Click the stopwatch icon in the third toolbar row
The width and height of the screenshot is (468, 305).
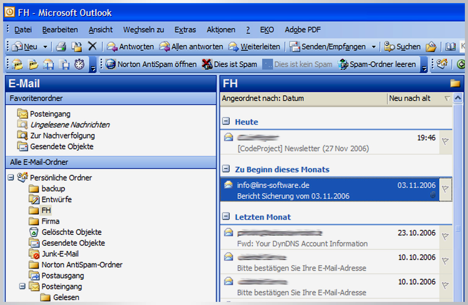coord(80,64)
